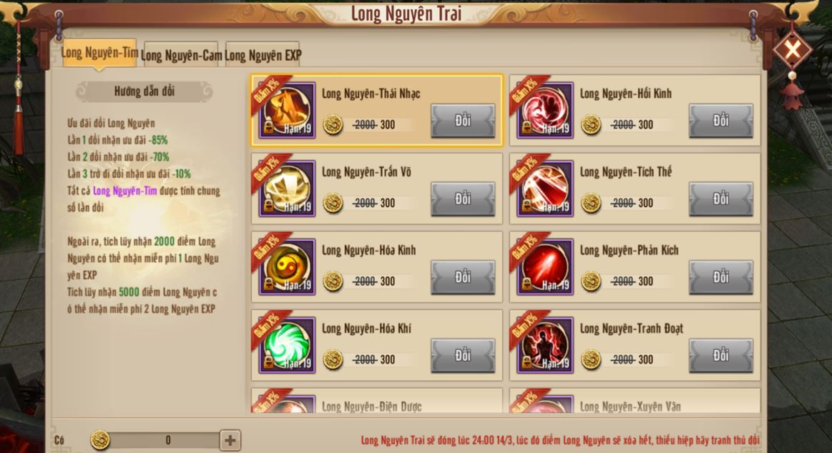The width and height of the screenshot is (832, 453).
Task: Select the Long Nguyên-Hồi Kinh skill icon
Action: click(x=545, y=110)
